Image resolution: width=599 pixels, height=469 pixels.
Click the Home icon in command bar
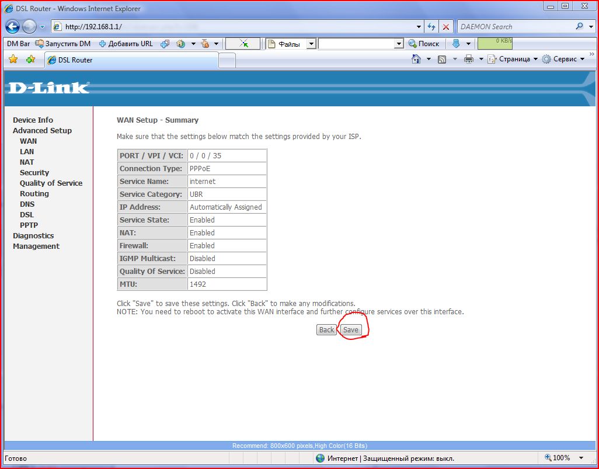click(x=416, y=59)
